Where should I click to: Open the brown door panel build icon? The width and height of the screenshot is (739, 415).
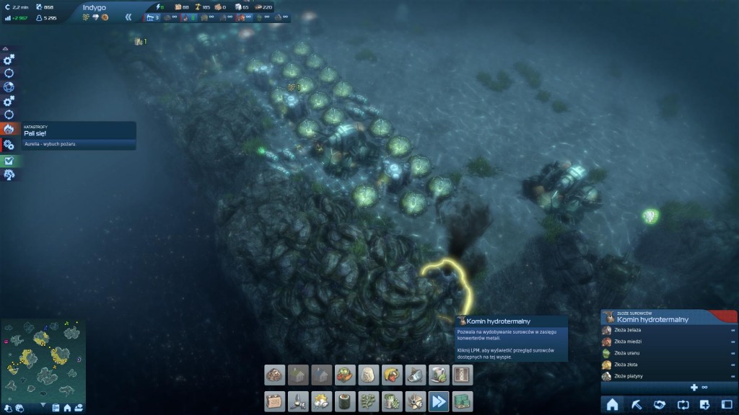(463, 375)
